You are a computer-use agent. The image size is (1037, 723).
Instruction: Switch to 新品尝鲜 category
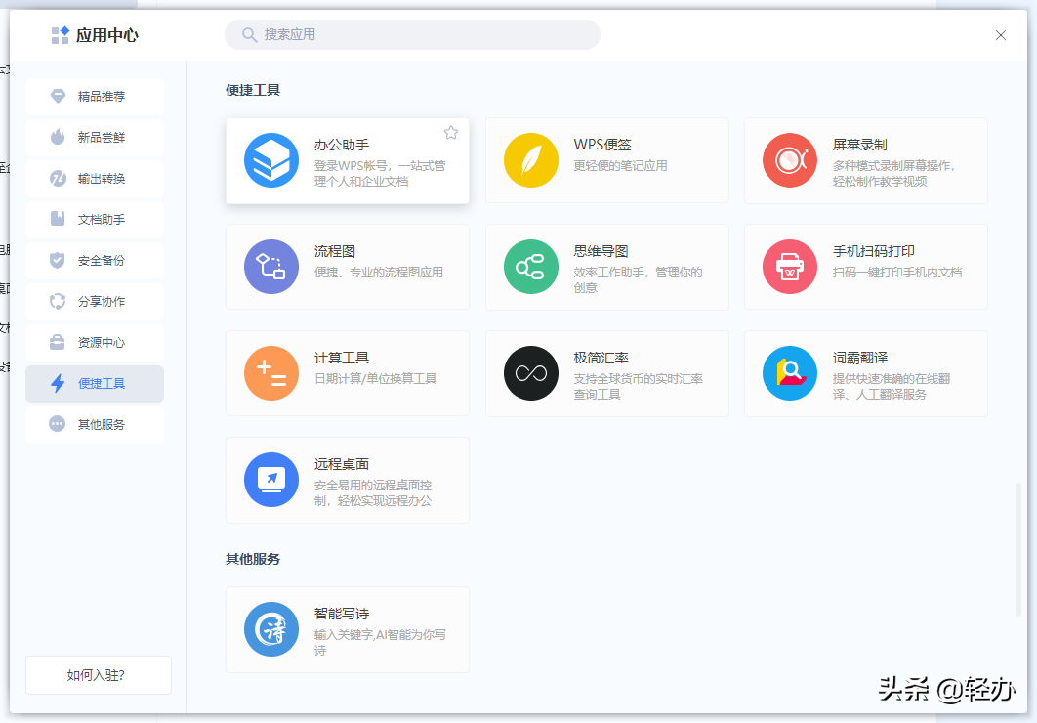95,138
